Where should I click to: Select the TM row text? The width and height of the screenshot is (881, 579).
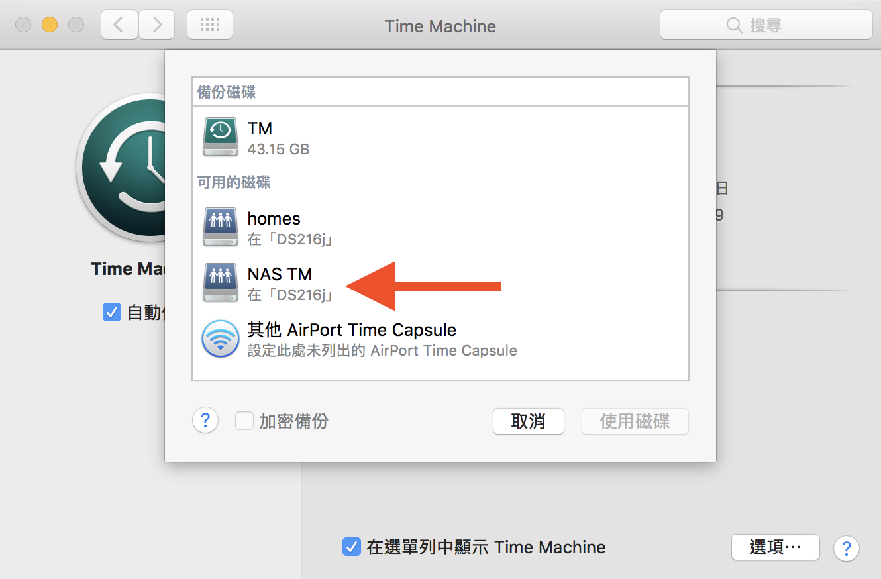click(x=260, y=129)
